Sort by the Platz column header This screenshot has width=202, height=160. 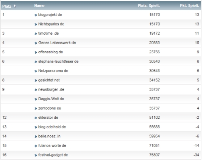click(x=7, y=6)
